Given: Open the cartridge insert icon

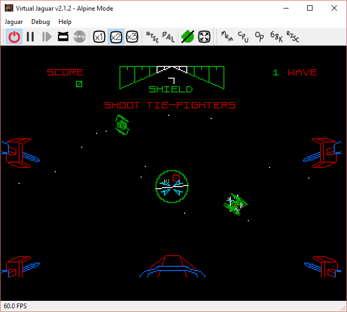Looking at the screenshot, I should [63, 37].
